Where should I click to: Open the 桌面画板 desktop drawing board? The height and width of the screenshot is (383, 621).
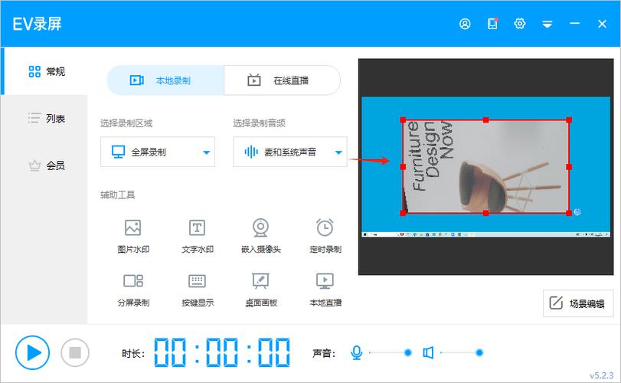click(x=261, y=281)
